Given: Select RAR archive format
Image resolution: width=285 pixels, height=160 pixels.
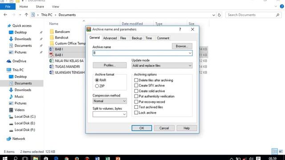Looking at the screenshot, I should click(97, 80).
